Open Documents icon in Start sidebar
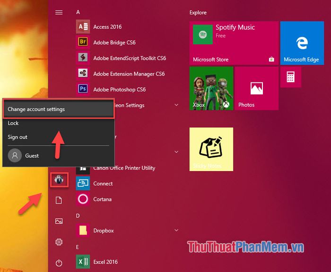Viewport: 331px width, 272px height. [59, 200]
